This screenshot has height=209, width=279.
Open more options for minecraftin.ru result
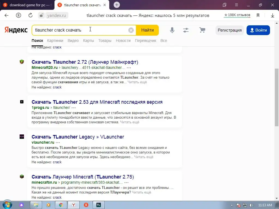[x=126, y=183]
